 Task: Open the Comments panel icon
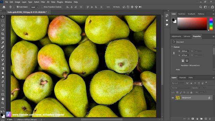(x=167, y=25)
